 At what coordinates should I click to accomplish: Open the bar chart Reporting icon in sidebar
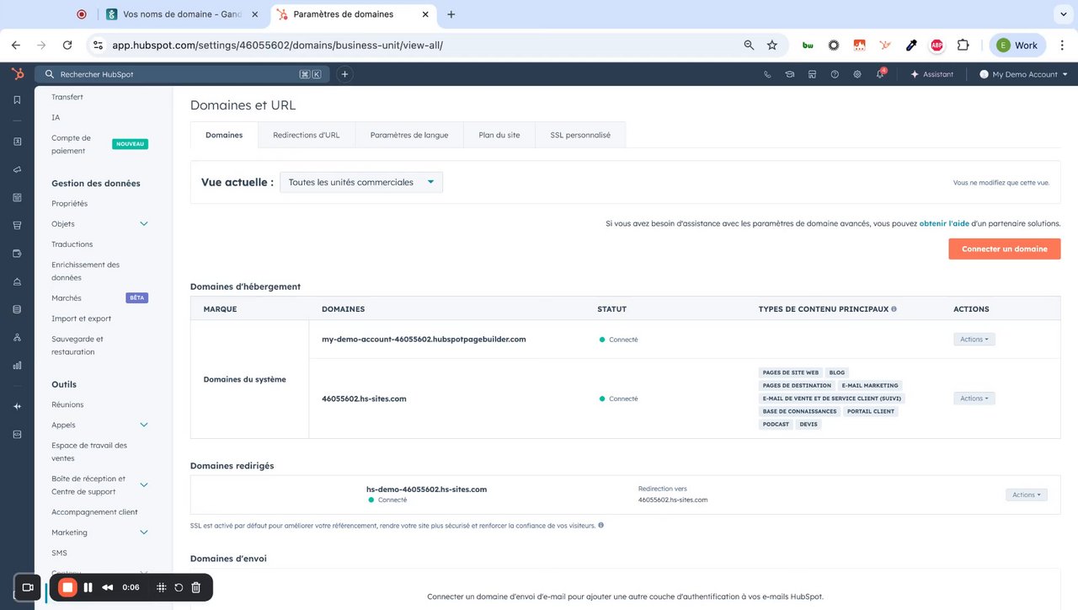17,366
